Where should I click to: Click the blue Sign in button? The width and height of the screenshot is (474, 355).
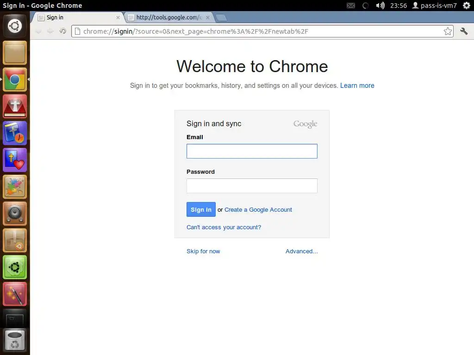pyautogui.click(x=201, y=209)
